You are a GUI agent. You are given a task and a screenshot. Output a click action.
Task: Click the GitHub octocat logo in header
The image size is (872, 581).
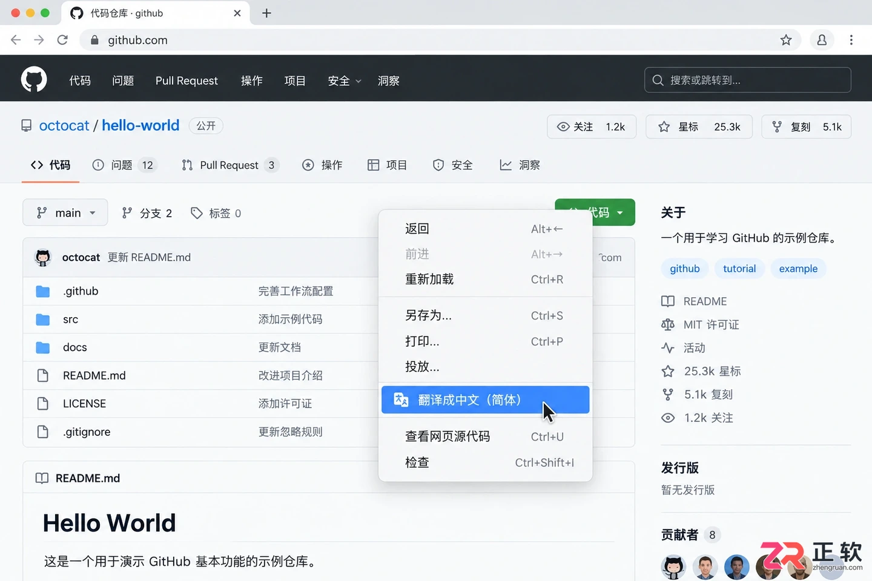(34, 79)
